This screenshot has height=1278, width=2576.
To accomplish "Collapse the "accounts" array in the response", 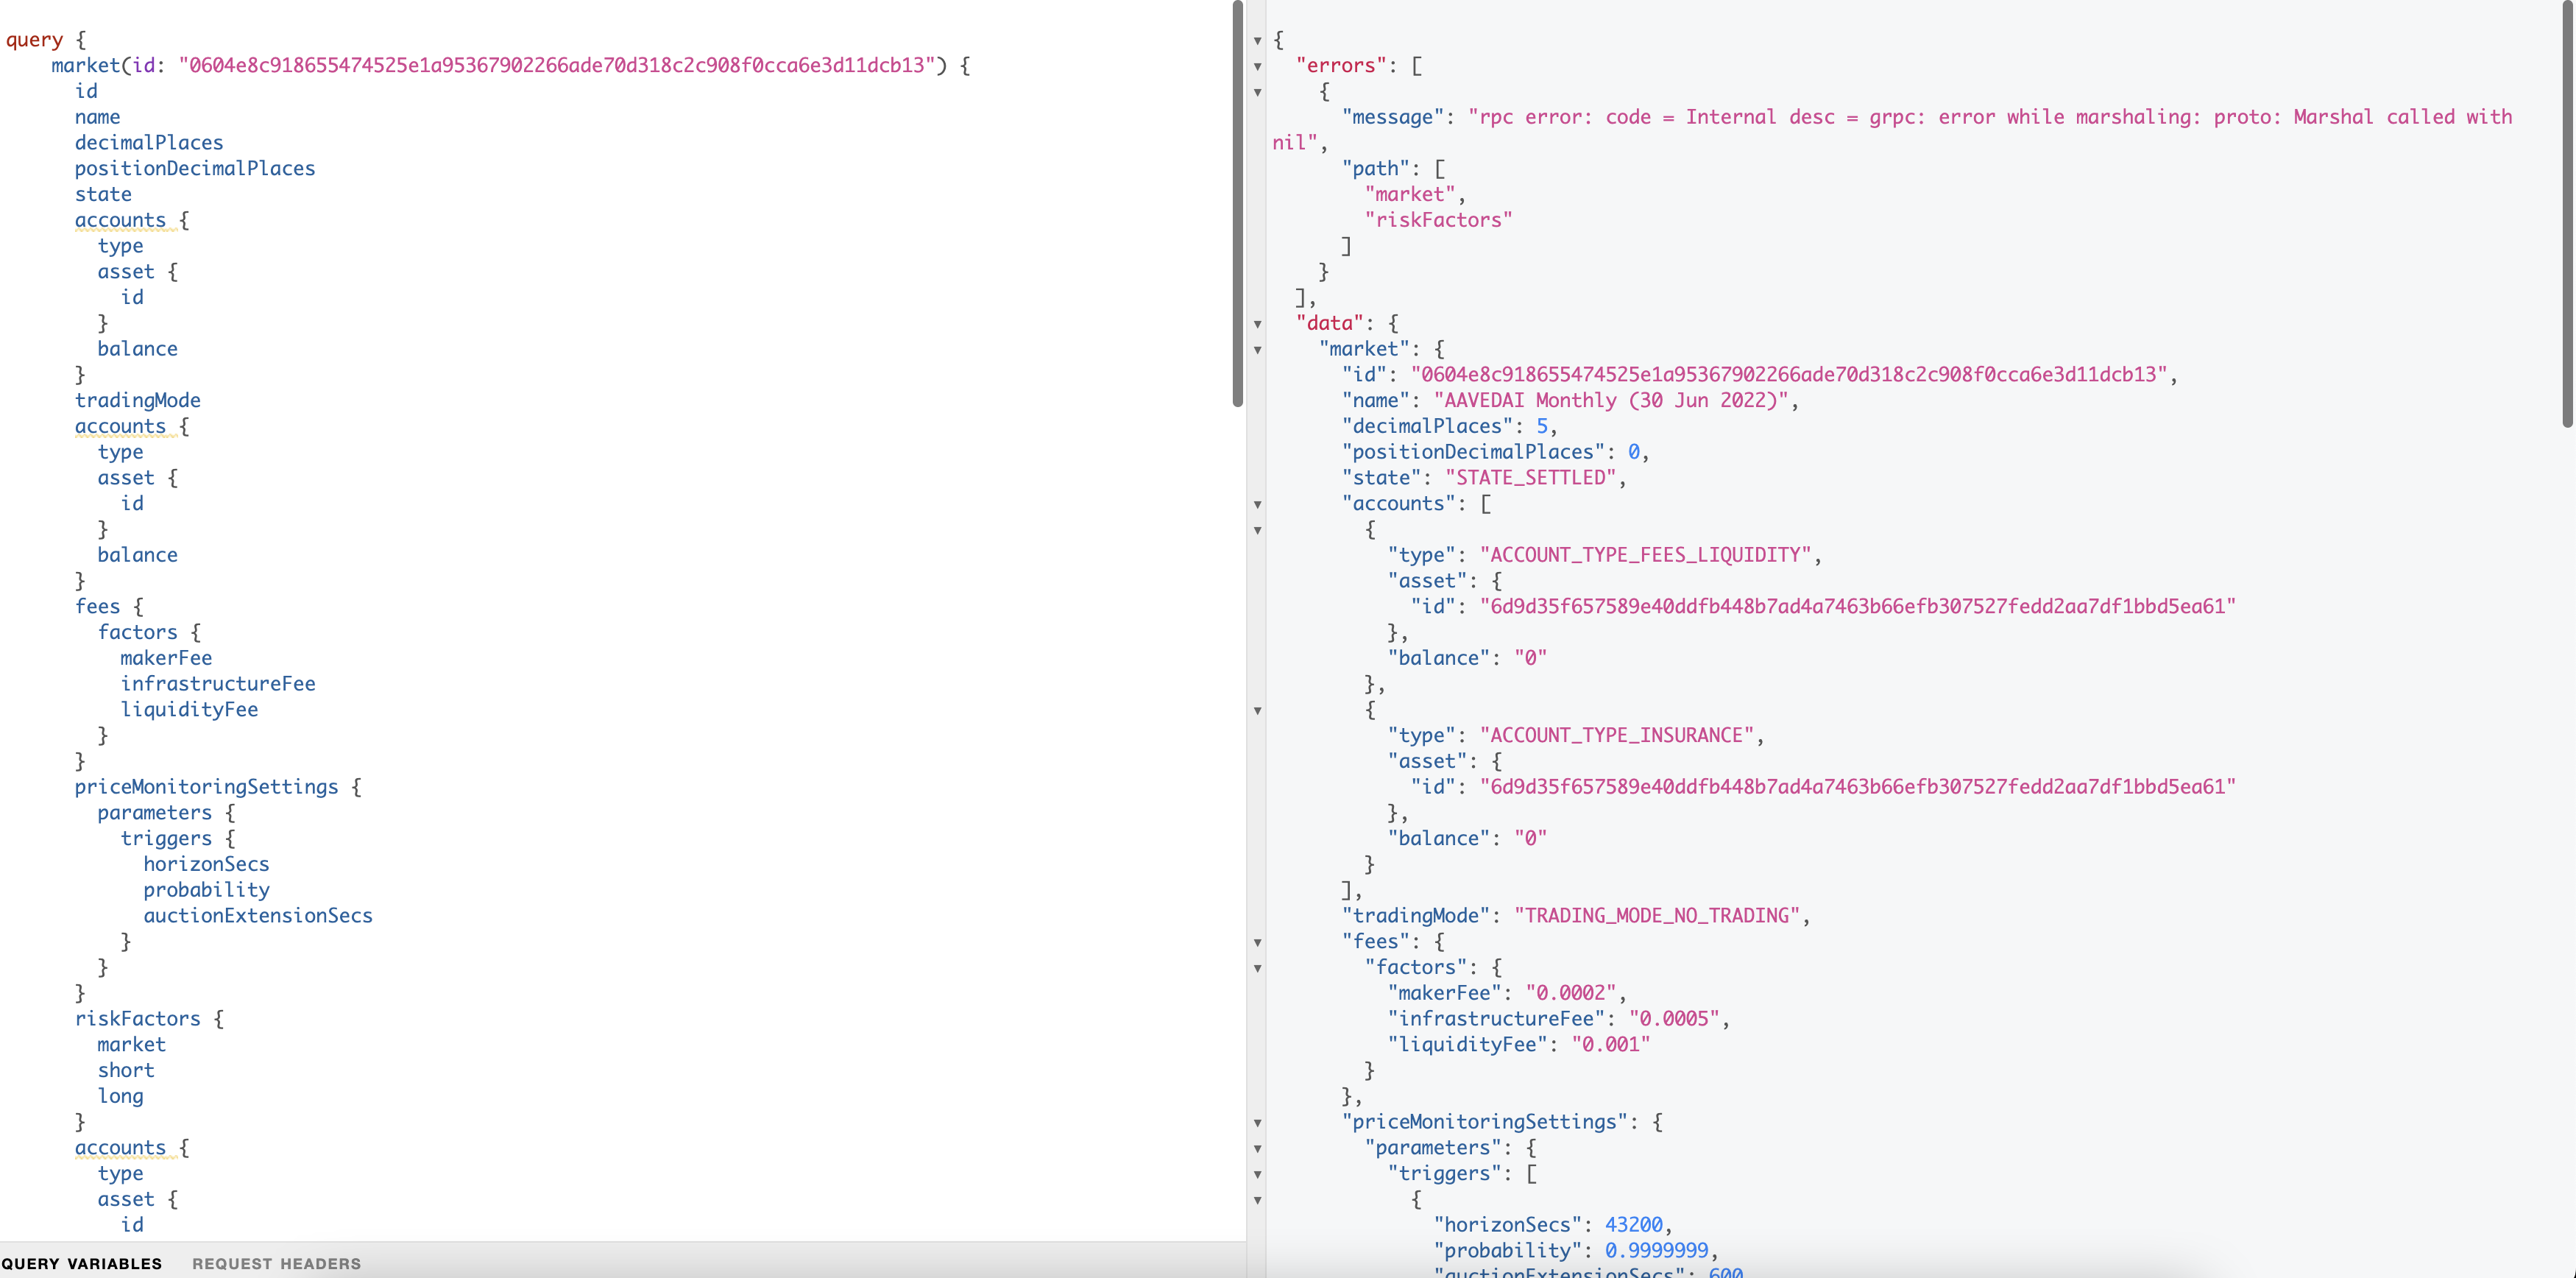I will (x=1257, y=505).
